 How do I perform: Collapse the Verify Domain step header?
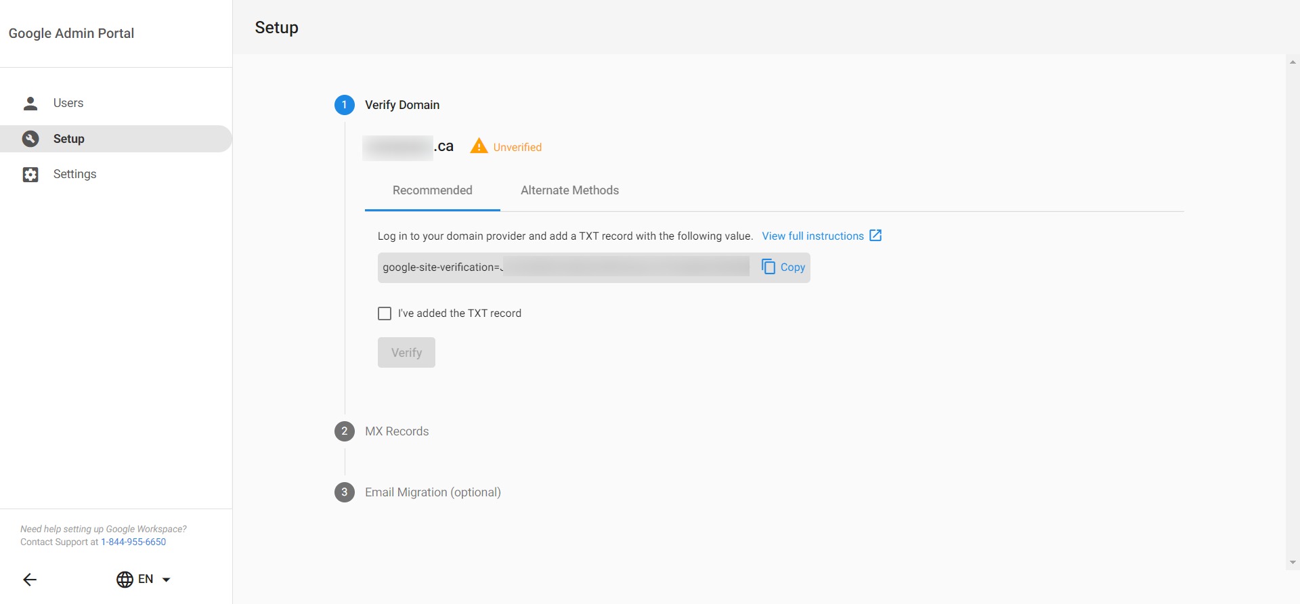pos(402,105)
